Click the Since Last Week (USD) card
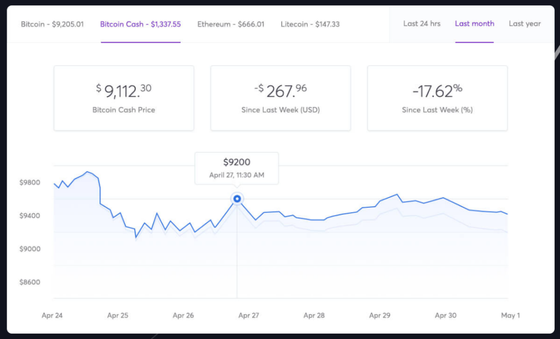 [281, 98]
